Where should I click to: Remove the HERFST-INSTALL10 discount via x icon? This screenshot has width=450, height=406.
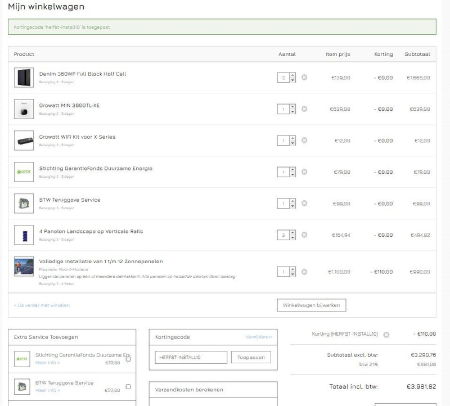point(386,335)
